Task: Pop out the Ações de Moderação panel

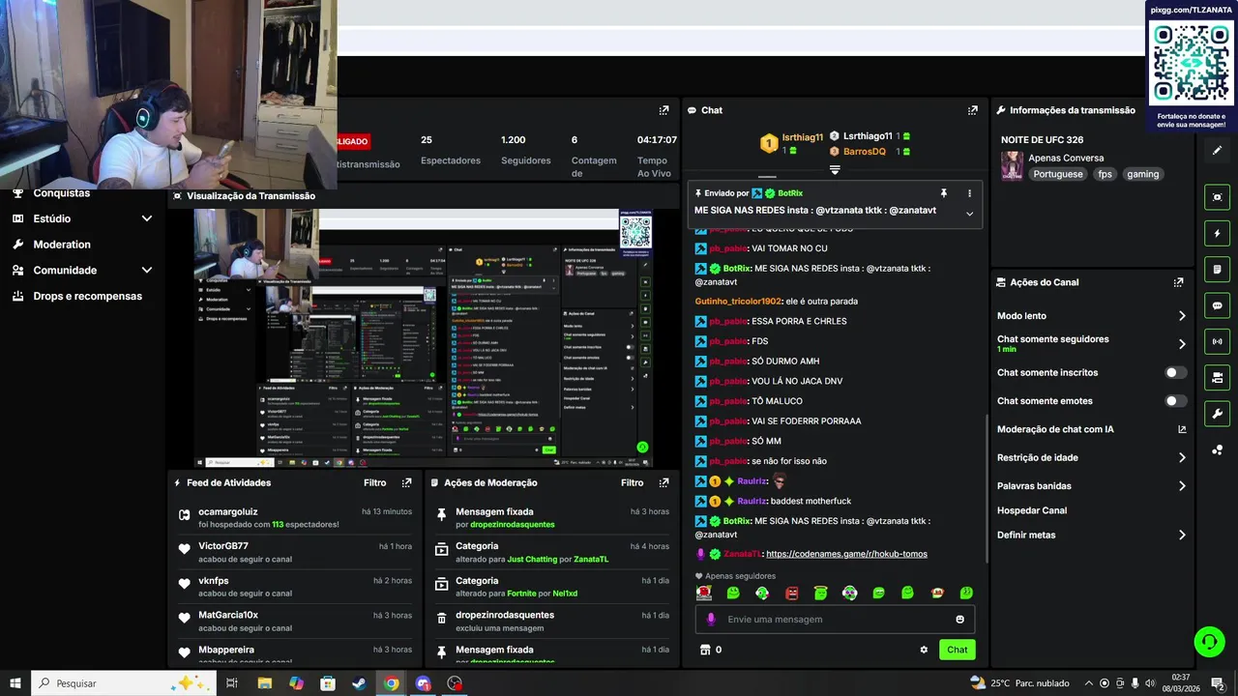Action: pyautogui.click(x=663, y=482)
